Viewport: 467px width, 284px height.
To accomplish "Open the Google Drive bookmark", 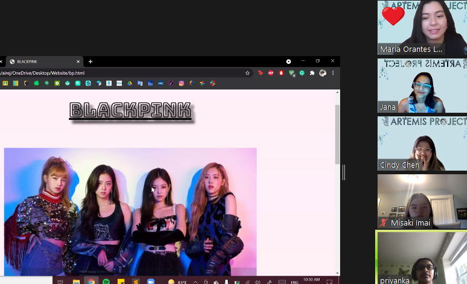I will click(x=129, y=83).
